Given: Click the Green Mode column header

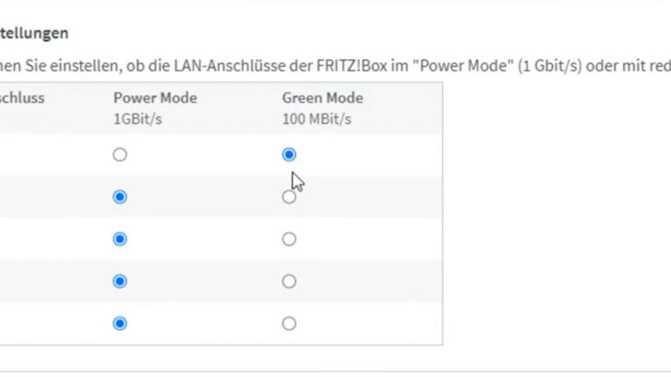Looking at the screenshot, I should coord(322,98).
